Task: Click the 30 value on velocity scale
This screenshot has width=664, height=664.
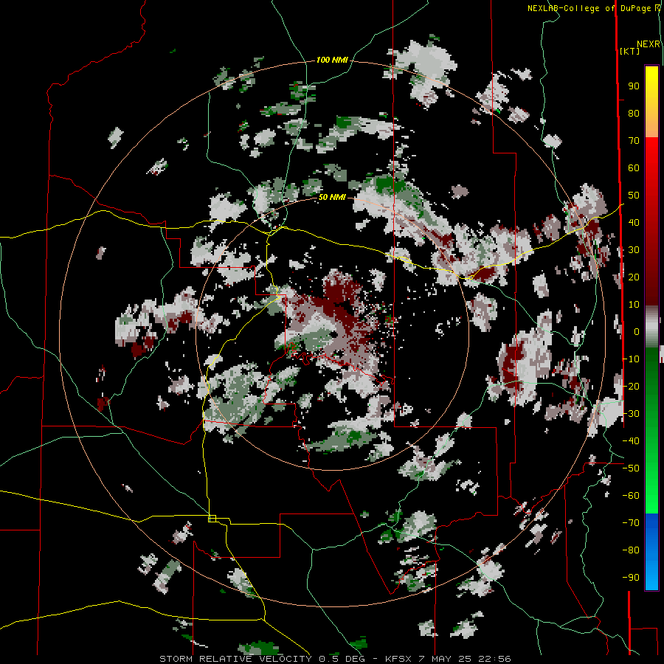Action: point(634,250)
